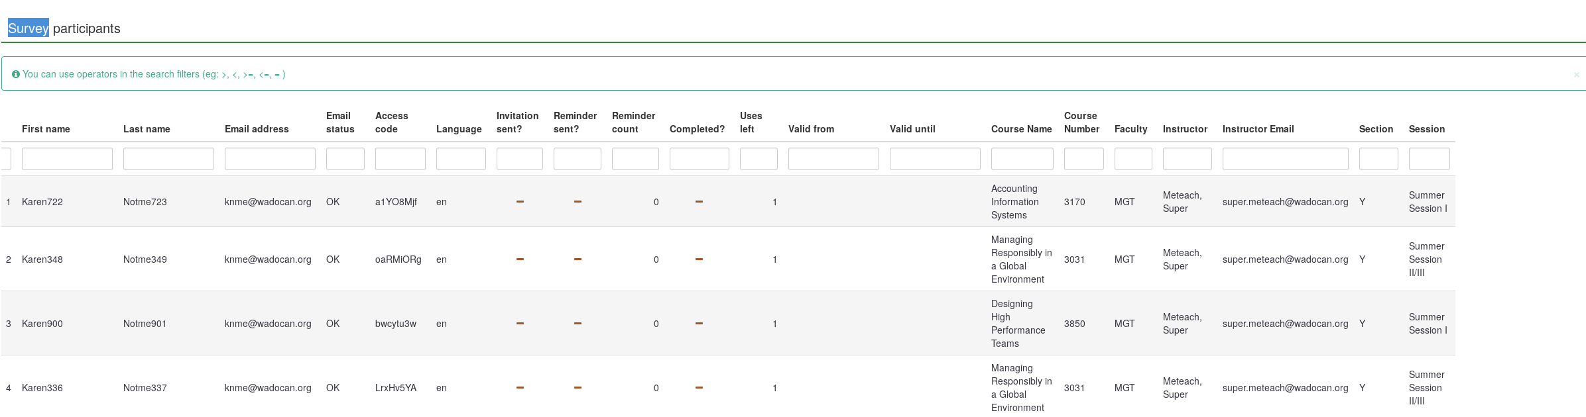Click completed dash icon for Karen900
This screenshot has height=417, width=1586.
[x=699, y=324]
